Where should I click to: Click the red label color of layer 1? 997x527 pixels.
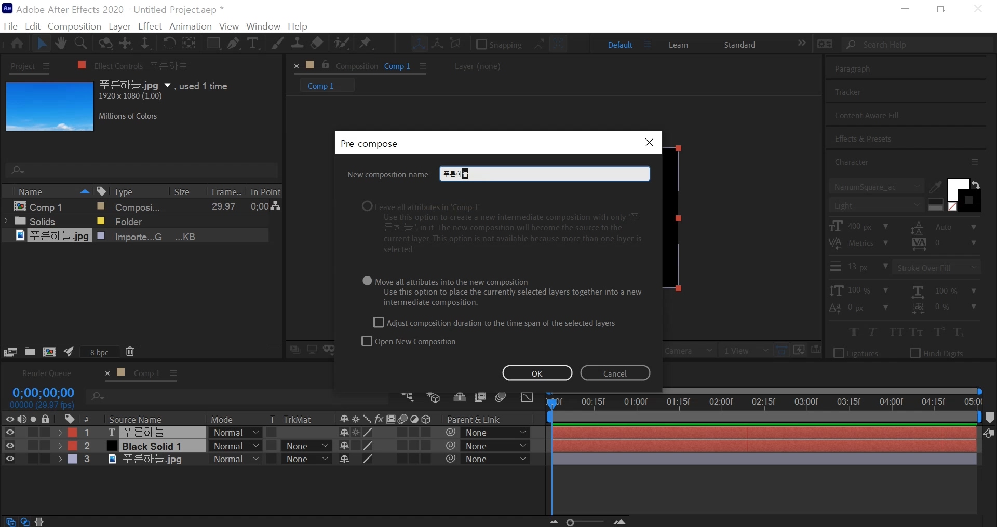pyautogui.click(x=73, y=432)
